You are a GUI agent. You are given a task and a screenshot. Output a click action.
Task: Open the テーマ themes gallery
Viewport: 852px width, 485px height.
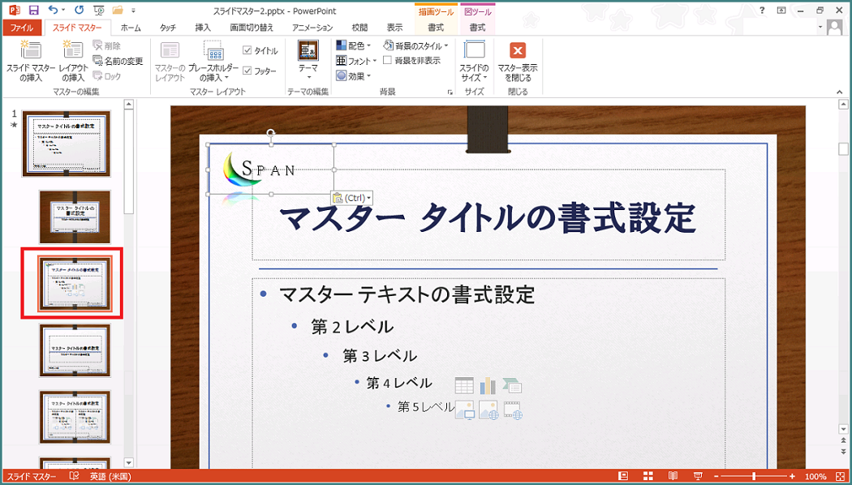(x=308, y=62)
